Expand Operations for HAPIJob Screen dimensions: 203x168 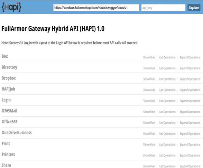point(190,90)
